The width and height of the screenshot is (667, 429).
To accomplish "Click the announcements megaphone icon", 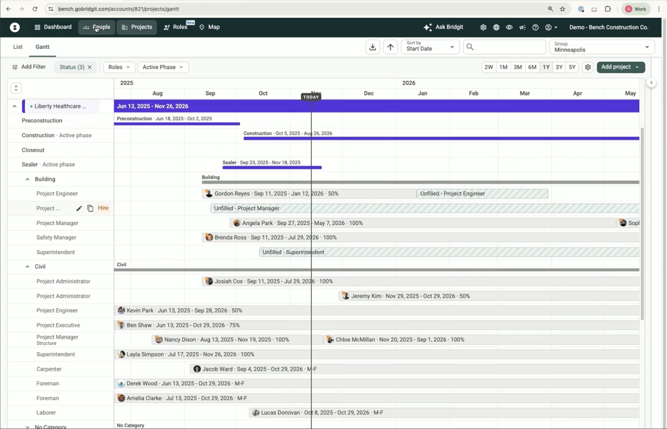I will [x=522, y=27].
